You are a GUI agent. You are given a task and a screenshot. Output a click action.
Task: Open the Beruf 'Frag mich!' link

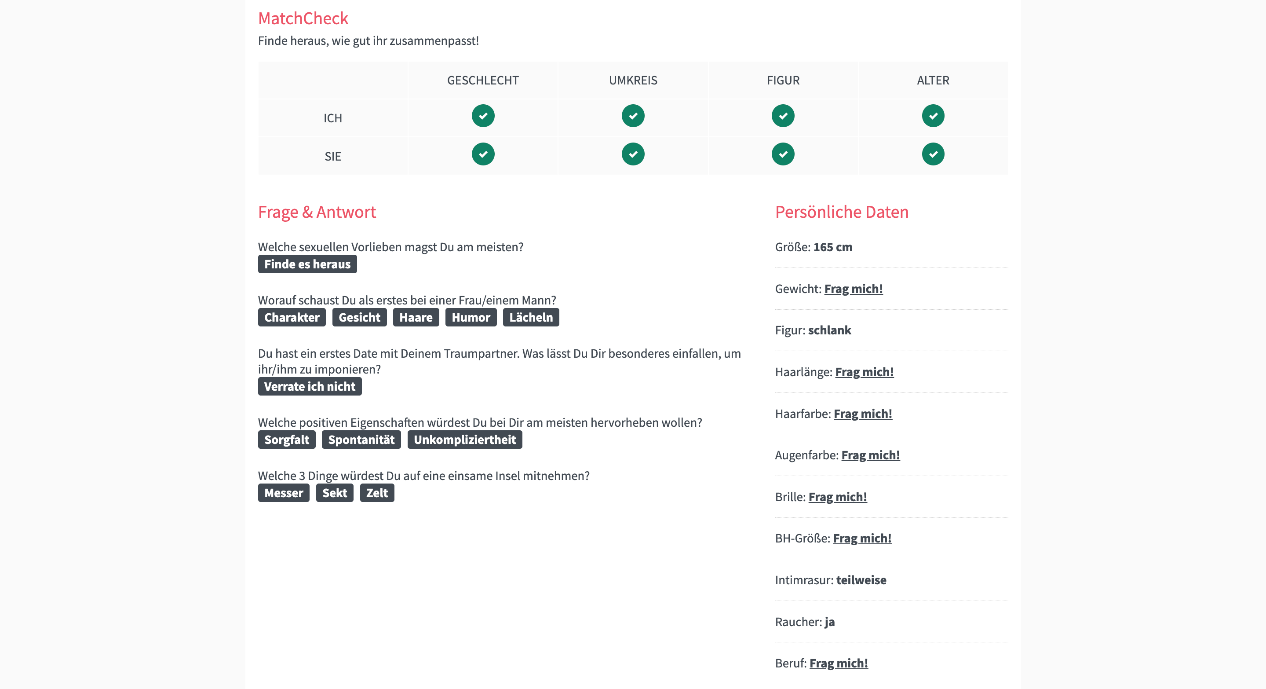(x=839, y=663)
